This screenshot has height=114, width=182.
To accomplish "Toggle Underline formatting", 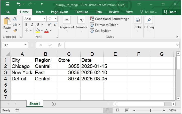I will [37, 25].
